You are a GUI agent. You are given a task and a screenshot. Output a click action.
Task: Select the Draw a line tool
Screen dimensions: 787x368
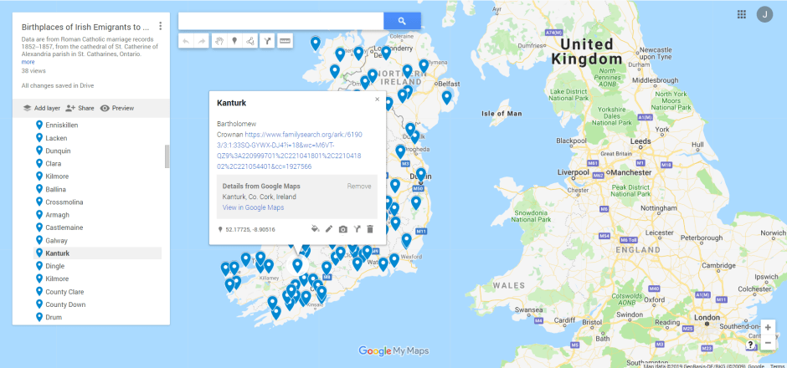(x=250, y=40)
